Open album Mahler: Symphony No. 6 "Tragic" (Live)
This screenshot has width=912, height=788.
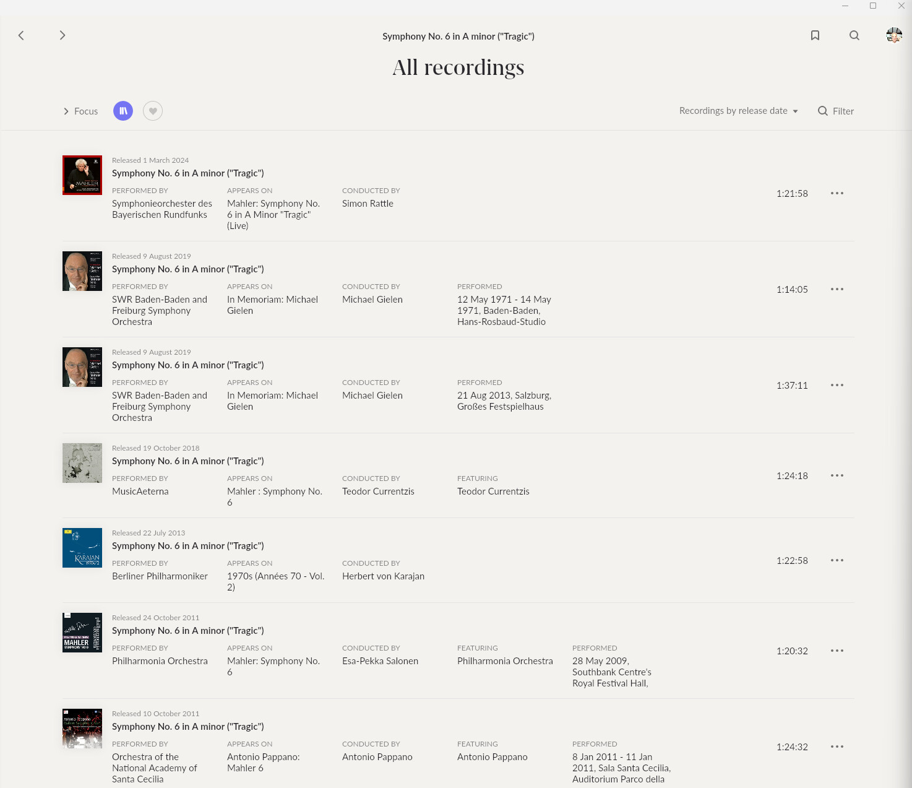[x=273, y=215]
